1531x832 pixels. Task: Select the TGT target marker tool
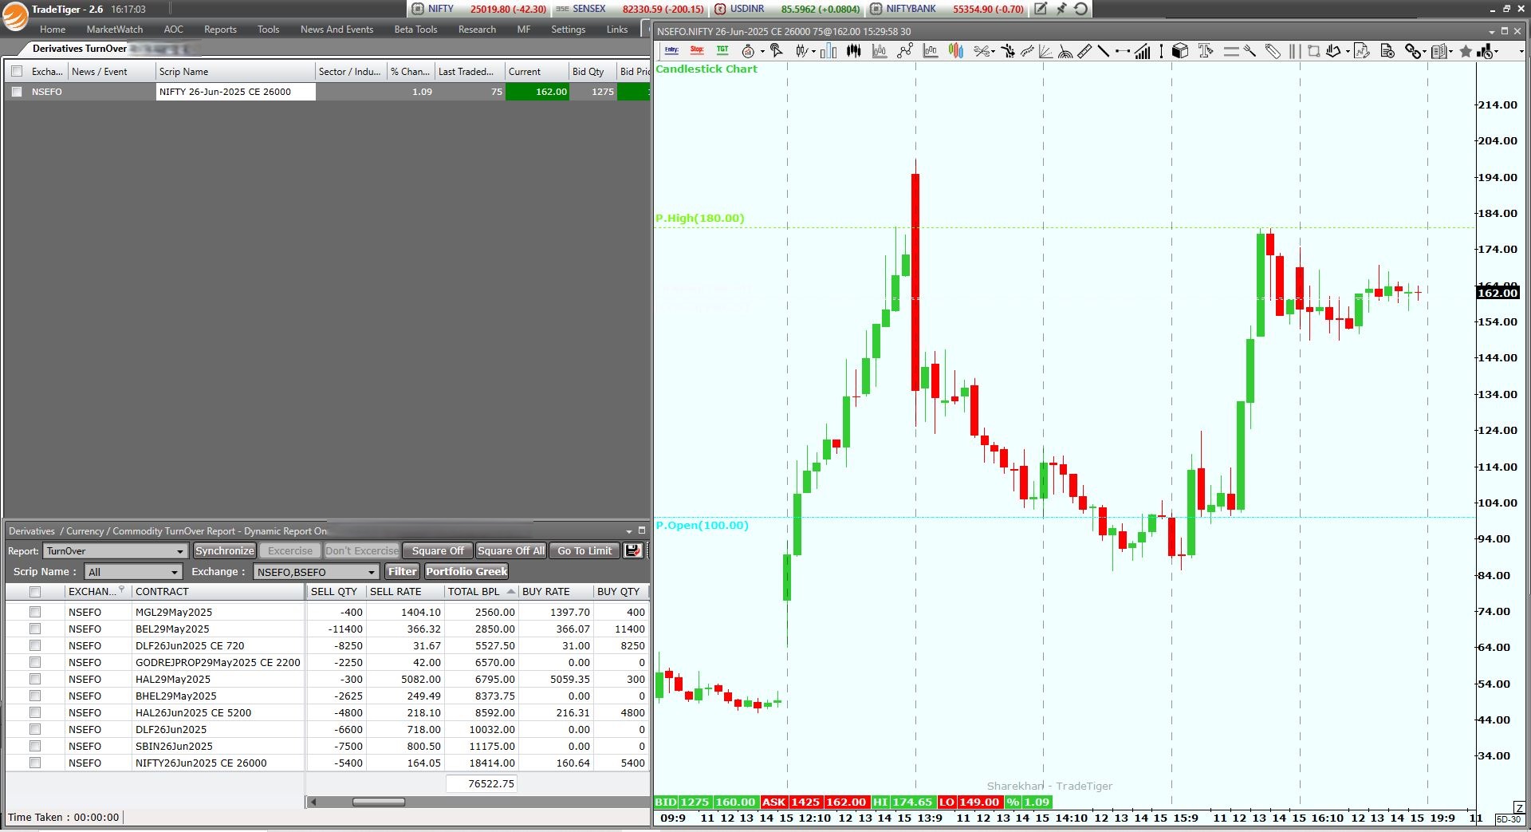pyautogui.click(x=722, y=50)
